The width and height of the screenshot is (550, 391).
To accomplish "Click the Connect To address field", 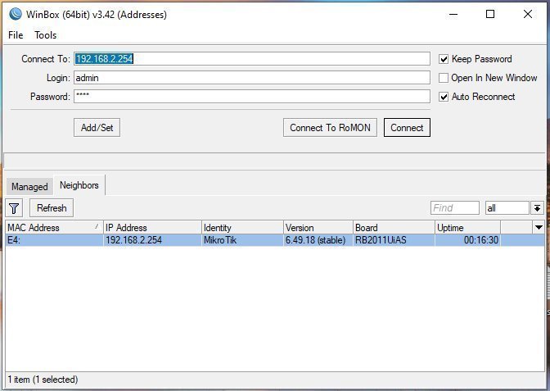I will 252,59.
